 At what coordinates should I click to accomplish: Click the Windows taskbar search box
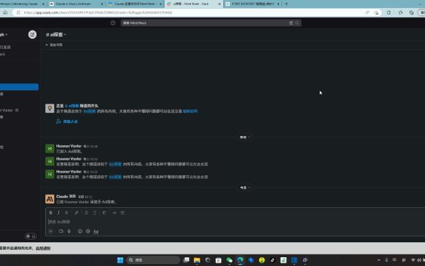[x=153, y=260]
